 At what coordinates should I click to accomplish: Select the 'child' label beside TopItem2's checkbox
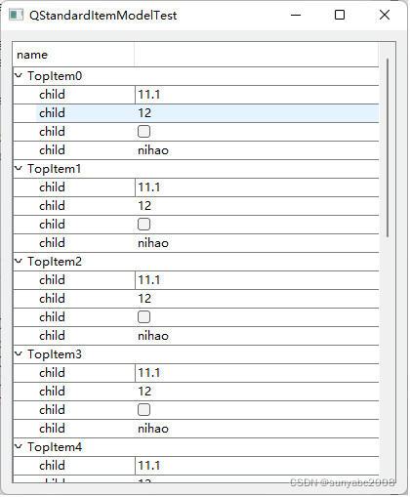(52, 317)
